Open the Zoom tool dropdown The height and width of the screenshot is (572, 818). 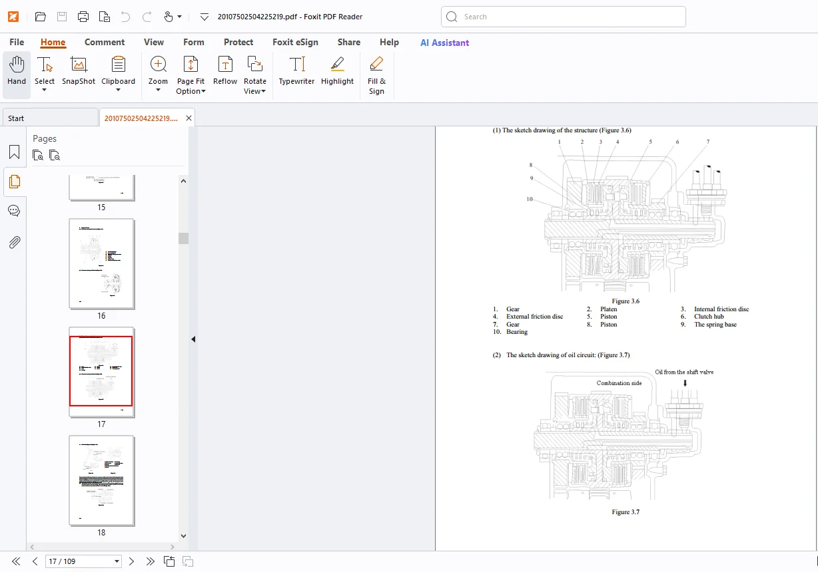(158, 74)
